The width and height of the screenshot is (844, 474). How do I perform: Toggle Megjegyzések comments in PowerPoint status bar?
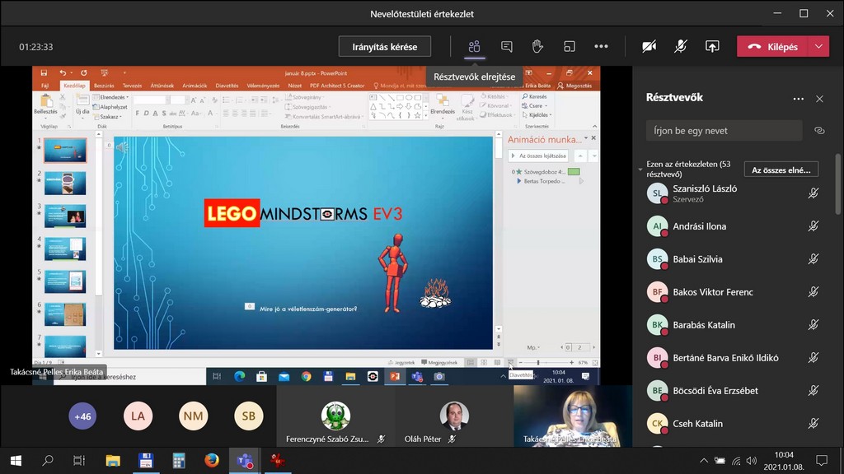pos(439,363)
